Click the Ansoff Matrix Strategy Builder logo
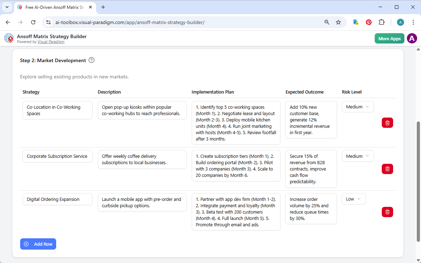 point(9,38)
